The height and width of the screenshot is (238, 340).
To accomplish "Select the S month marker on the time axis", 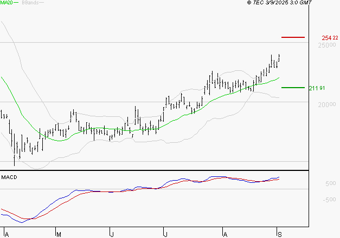I will pyautogui.click(x=278, y=234).
